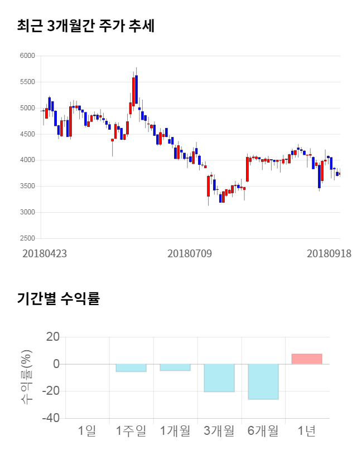
Task: Click the 6000 price axis label
Action: [28, 56]
